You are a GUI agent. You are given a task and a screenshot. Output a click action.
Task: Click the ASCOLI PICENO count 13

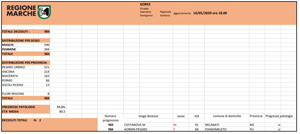[48, 85]
